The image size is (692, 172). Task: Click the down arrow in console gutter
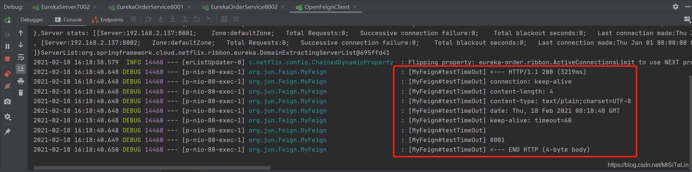pos(21,45)
